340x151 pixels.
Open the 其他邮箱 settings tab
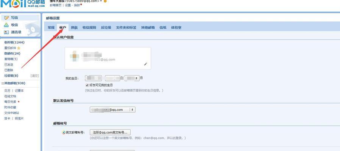click(148, 28)
